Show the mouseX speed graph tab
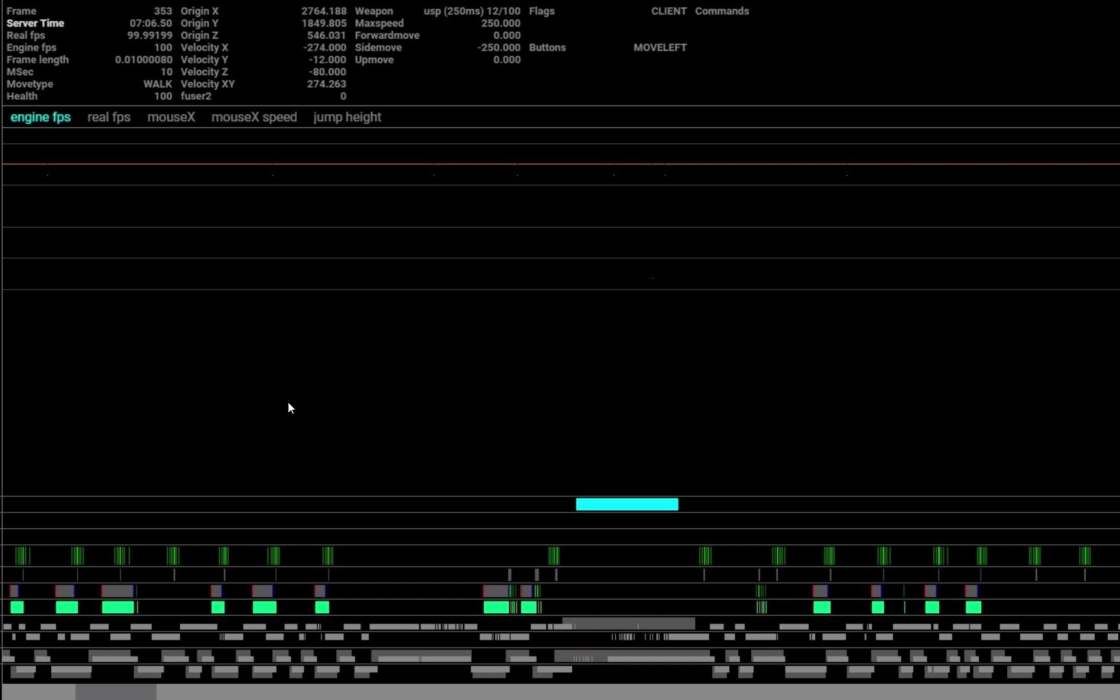Screen dimensions: 1120x700 coord(254,117)
